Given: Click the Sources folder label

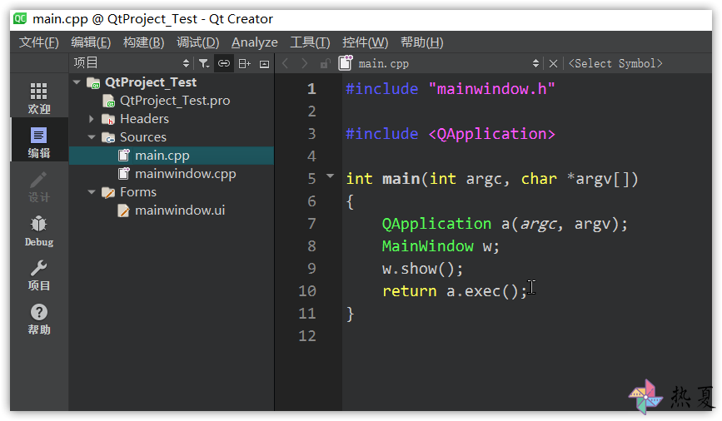Looking at the screenshot, I should pyautogui.click(x=143, y=137).
